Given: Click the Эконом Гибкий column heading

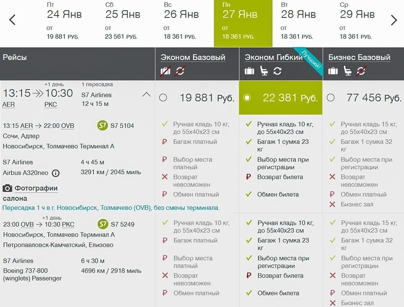Looking at the screenshot, I should pos(273,58).
